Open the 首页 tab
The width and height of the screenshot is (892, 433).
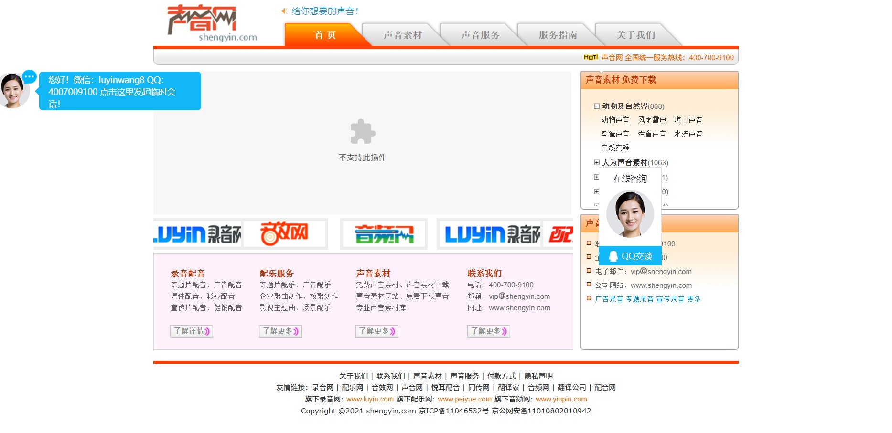pos(325,35)
